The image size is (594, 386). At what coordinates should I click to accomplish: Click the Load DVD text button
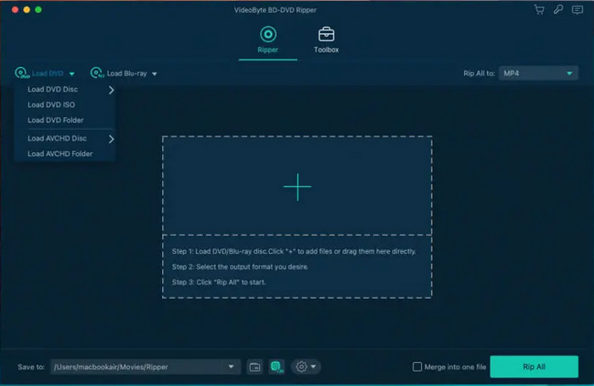tap(48, 74)
